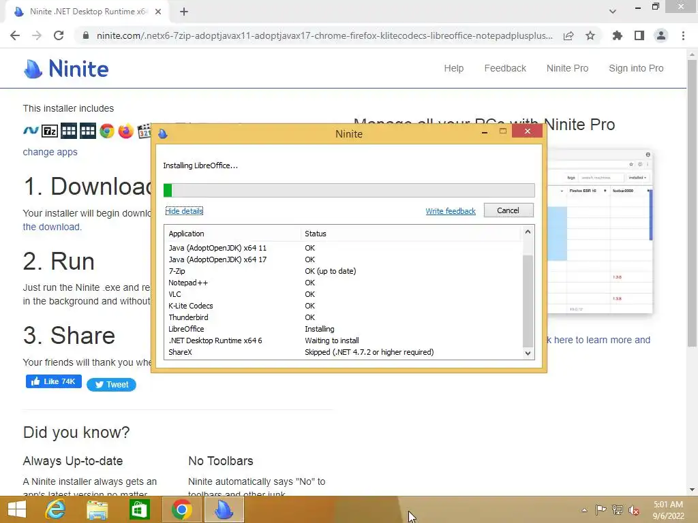Image resolution: width=698 pixels, height=523 pixels.
Task: Click the details list scroll up arrow
Action: (528, 232)
